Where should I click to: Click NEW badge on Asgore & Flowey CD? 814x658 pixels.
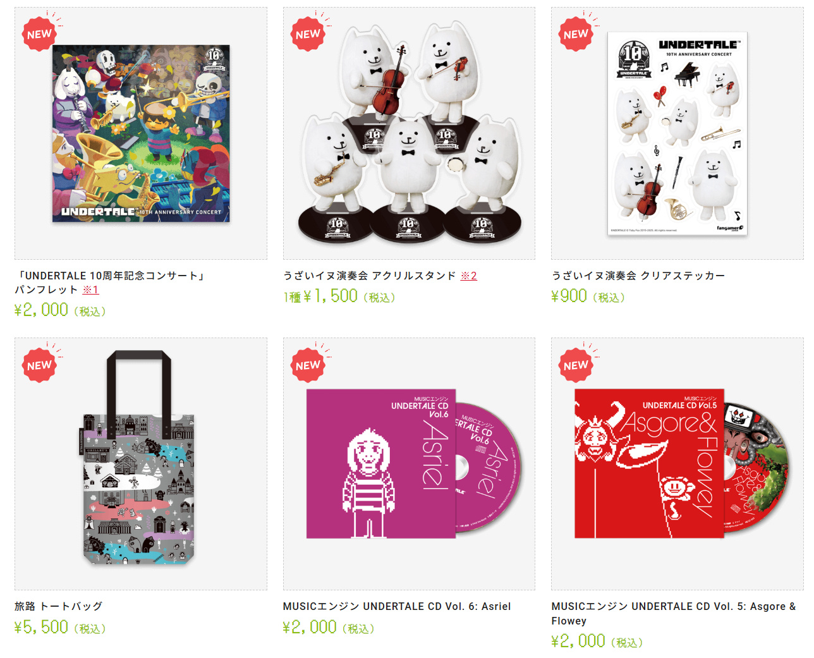[576, 365]
